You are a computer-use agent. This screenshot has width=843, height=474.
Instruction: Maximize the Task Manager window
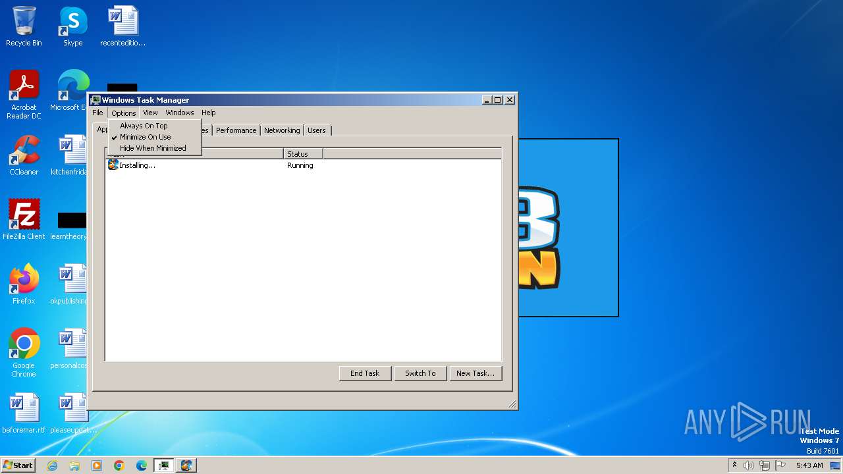click(x=498, y=100)
